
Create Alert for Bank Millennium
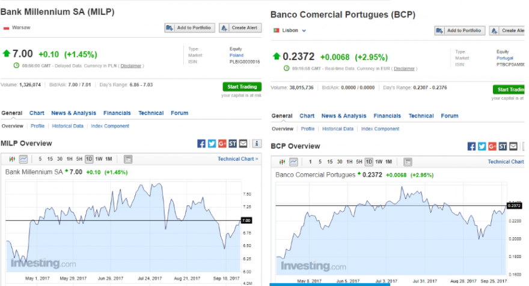tap(240, 28)
